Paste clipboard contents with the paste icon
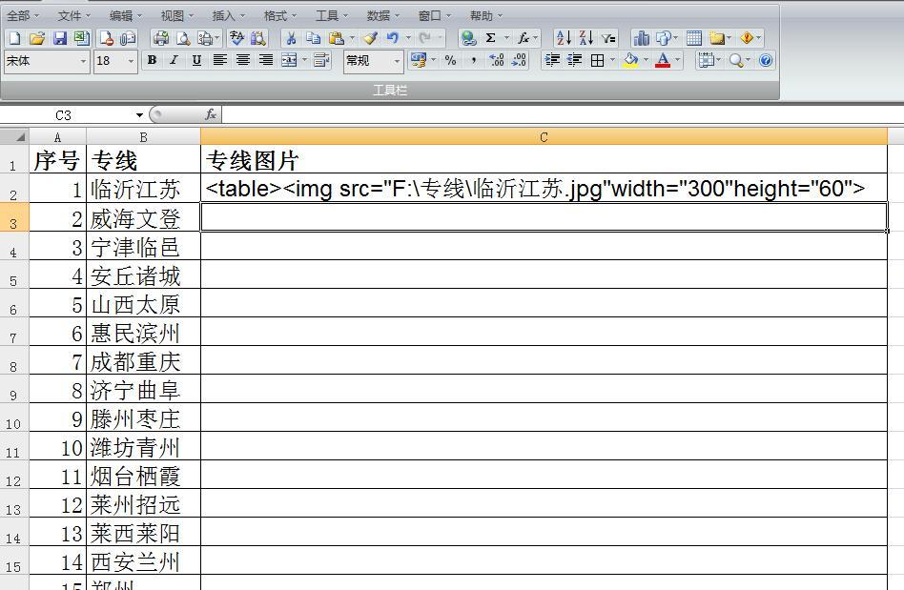Viewport: 904px width, 590px height. 336,38
